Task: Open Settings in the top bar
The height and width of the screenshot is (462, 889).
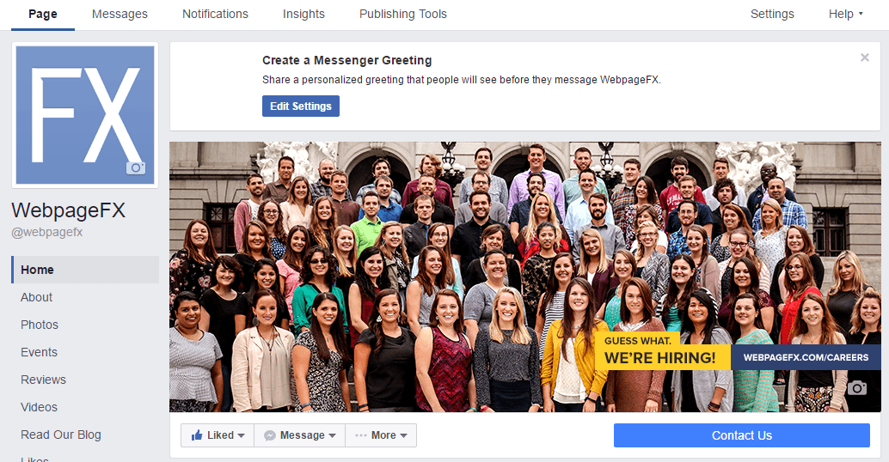Action: 772,14
